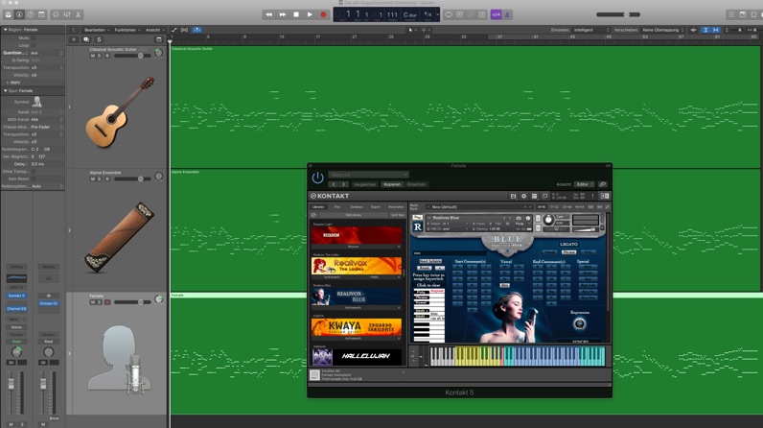Viewport: 763px width, 428px height.
Task: Toggle the Flex show button in the tracks menu bar
Action: 184,30
